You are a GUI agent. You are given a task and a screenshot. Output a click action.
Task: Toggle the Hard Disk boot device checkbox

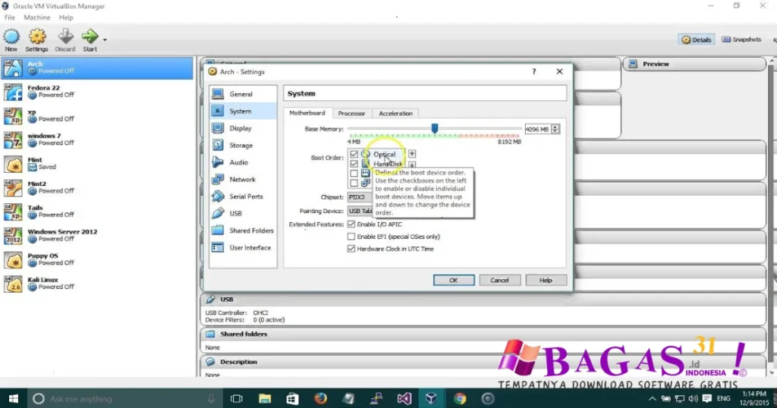(x=354, y=164)
